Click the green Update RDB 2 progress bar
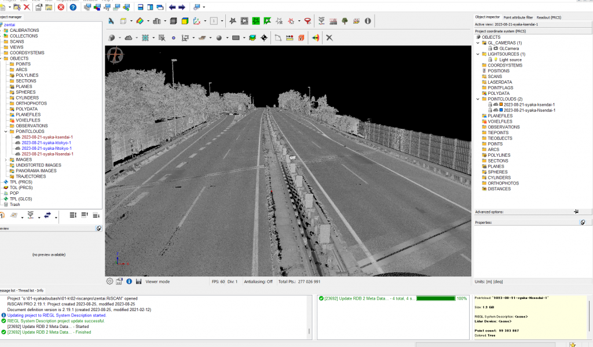Viewport: 593px width, 347px height. (x=435, y=298)
